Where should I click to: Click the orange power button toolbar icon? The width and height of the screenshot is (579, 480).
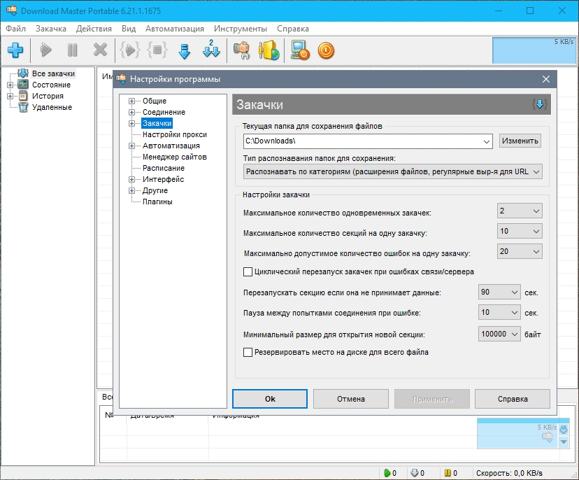(326, 50)
